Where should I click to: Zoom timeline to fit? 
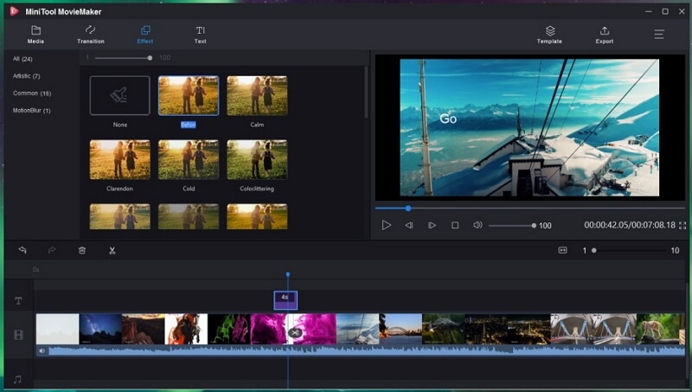563,250
